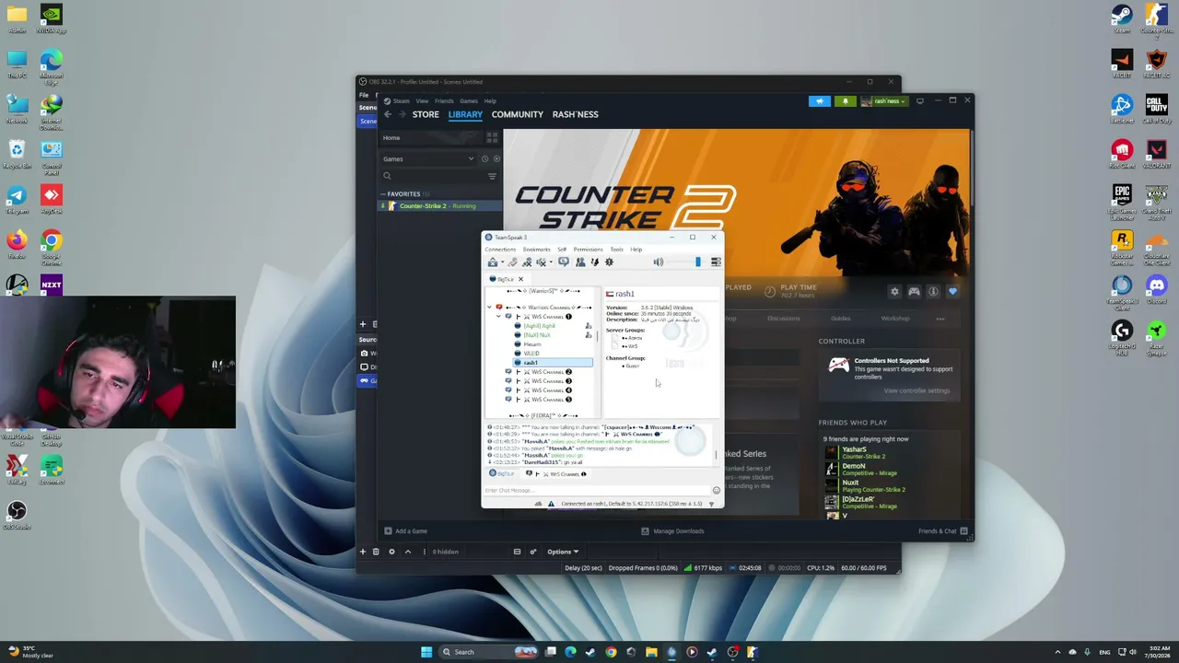Click Add a Game in Steam
Viewport: 1179px width, 663px height.
[405, 531]
